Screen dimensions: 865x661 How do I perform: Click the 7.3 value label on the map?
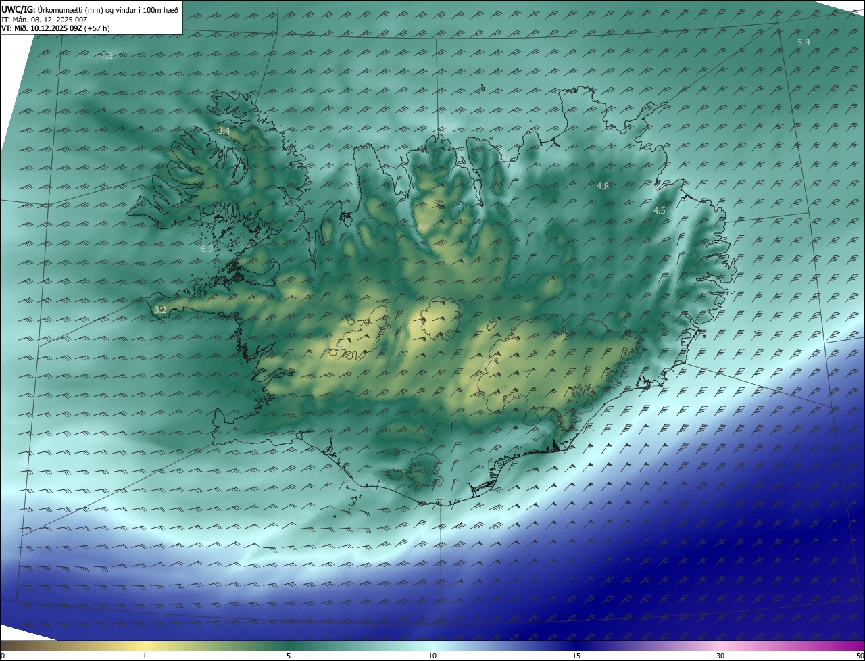(107, 56)
